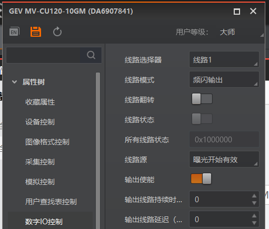This screenshot has width=269, height=229.
Task: Select 设备控制 in the tree
Action: pyautogui.click(x=40, y=122)
